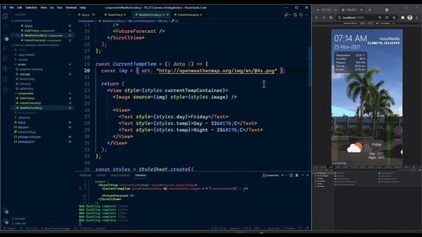Open the View menu
The height and width of the screenshot is (237, 422).
[x=44, y=7]
